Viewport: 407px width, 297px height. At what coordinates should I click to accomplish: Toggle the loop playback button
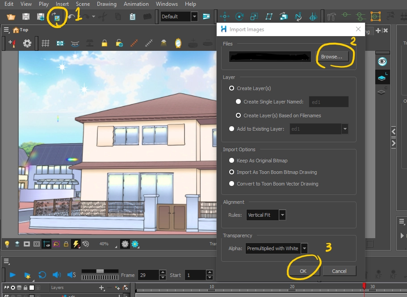(x=42, y=275)
